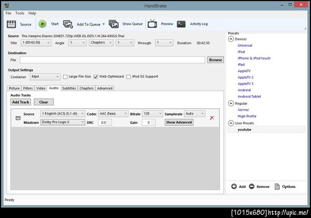Collapse the Regular presets group
Image resolution: width=311 pixels, height=218 pixels.
(x=231, y=104)
